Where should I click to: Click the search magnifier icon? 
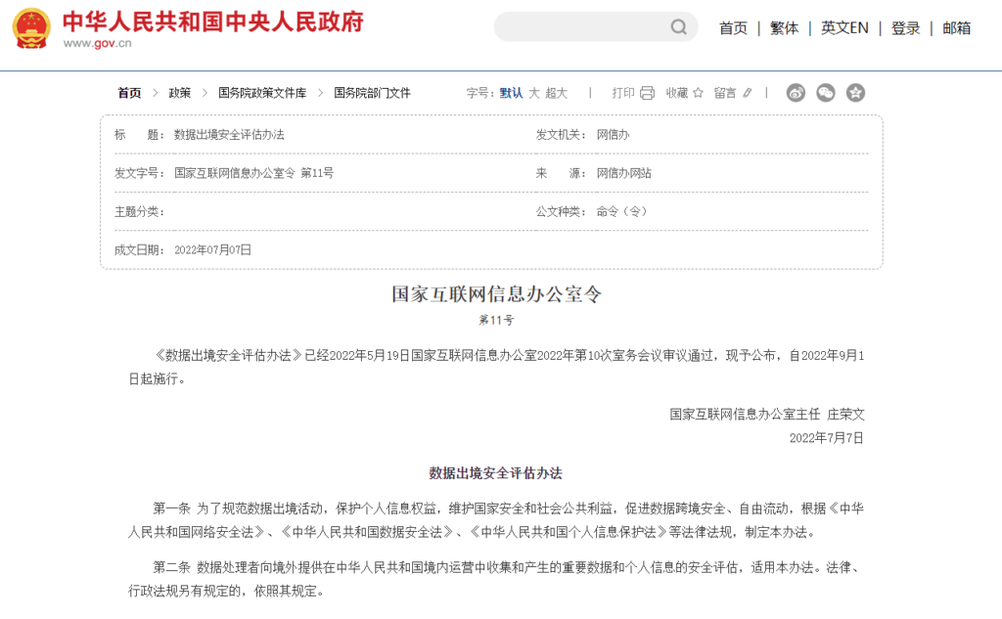point(678,27)
